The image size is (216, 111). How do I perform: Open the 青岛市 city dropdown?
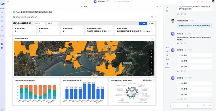[53, 23]
